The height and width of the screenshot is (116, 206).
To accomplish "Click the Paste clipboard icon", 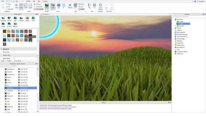I will click(x=3, y=6).
